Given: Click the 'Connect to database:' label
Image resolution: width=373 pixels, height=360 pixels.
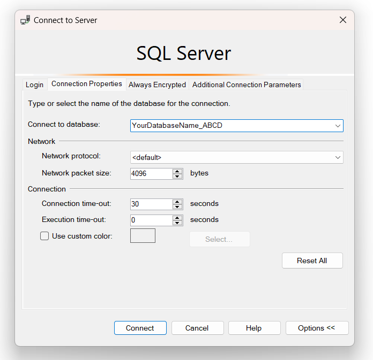Looking at the screenshot, I should (64, 125).
